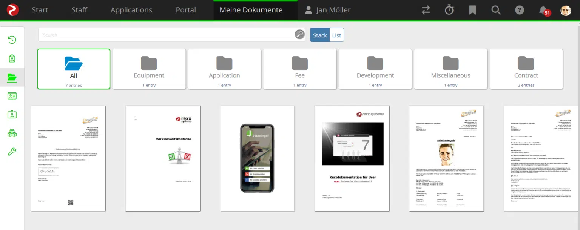Viewport: 580px width, 230px height.
Task: Open the clipboard profile icon in sidebar
Action: click(x=12, y=58)
